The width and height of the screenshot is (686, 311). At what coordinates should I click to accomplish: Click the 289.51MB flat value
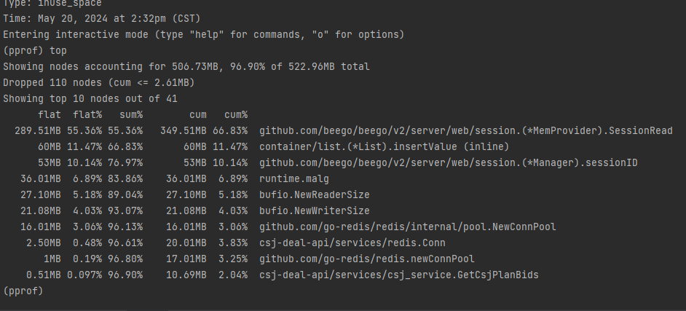(38, 131)
